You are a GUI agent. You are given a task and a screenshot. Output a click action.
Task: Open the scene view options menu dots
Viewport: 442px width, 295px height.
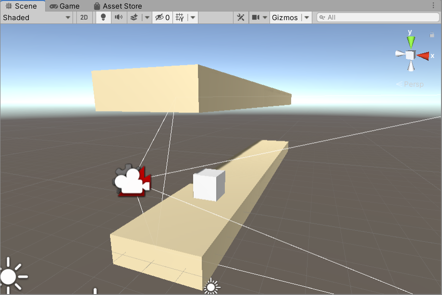point(433,5)
